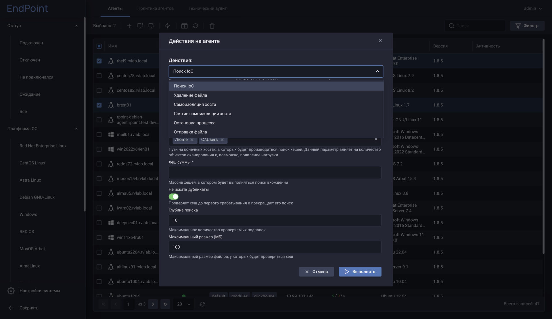Click the lightning bolt actions icon
The image size is (552, 319).
coord(168,26)
